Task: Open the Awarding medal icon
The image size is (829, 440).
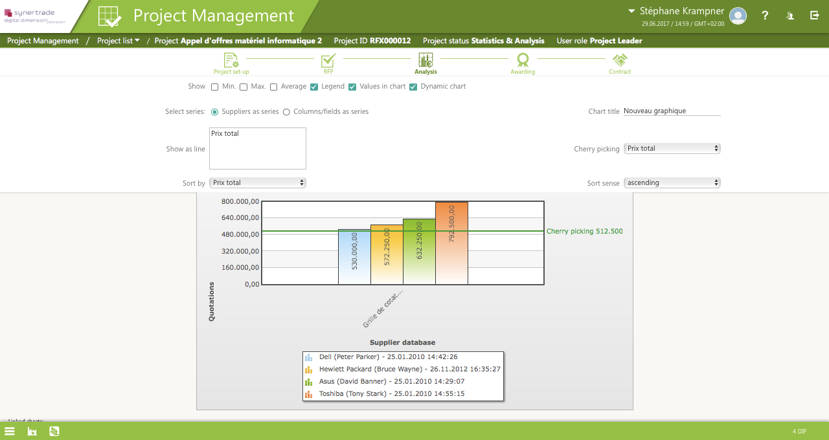Action: pyautogui.click(x=523, y=60)
